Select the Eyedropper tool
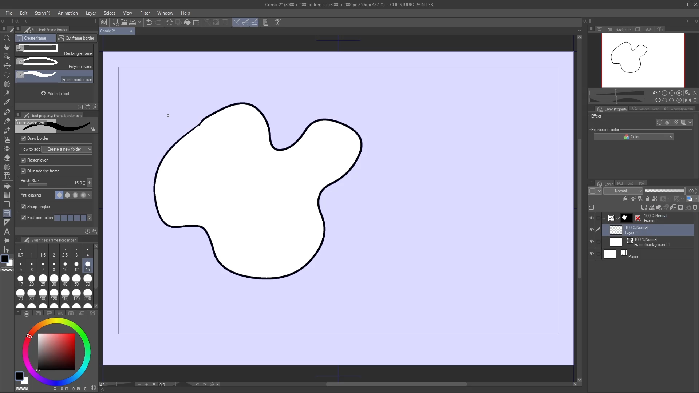Viewport: 699px width, 393px height. 7,102
